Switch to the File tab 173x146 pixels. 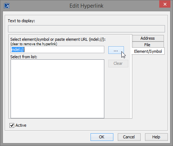148,45
